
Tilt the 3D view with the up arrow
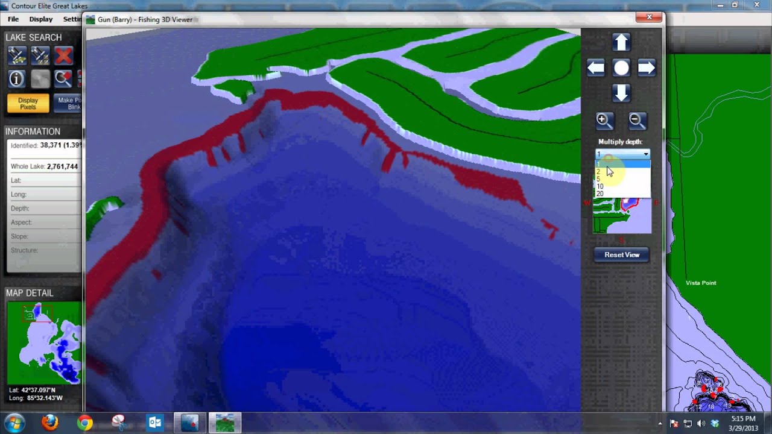[x=621, y=42]
